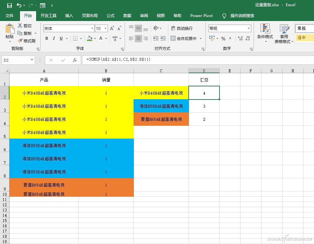This screenshot has height=244, width=314.
Task: Expand the 粘贴 paste options arrow
Action: click(x=10, y=41)
